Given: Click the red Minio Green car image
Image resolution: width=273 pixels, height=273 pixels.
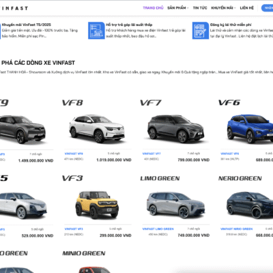Looking at the screenshot, I should (x=95, y=270).
